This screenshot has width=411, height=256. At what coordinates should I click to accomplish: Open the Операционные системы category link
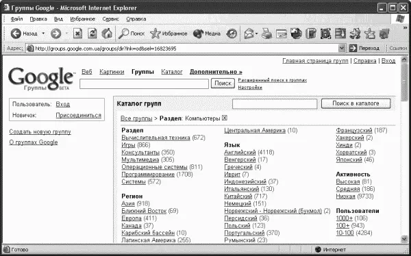click(154, 167)
